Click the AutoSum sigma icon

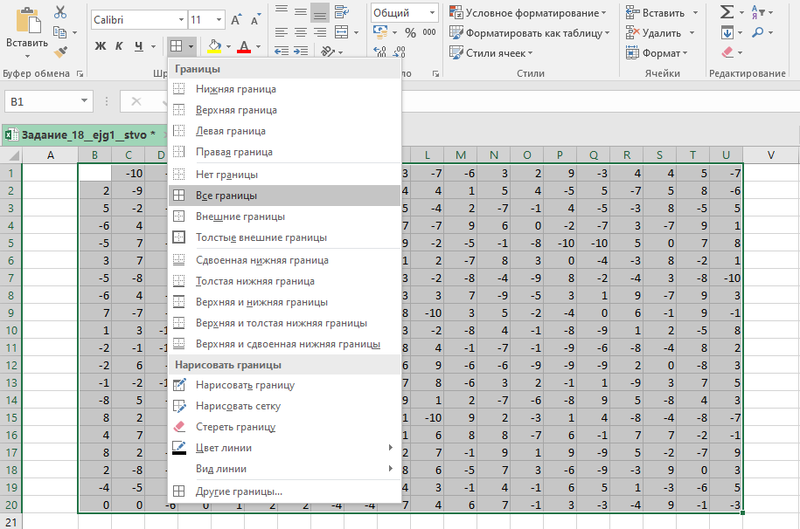pyautogui.click(x=727, y=12)
